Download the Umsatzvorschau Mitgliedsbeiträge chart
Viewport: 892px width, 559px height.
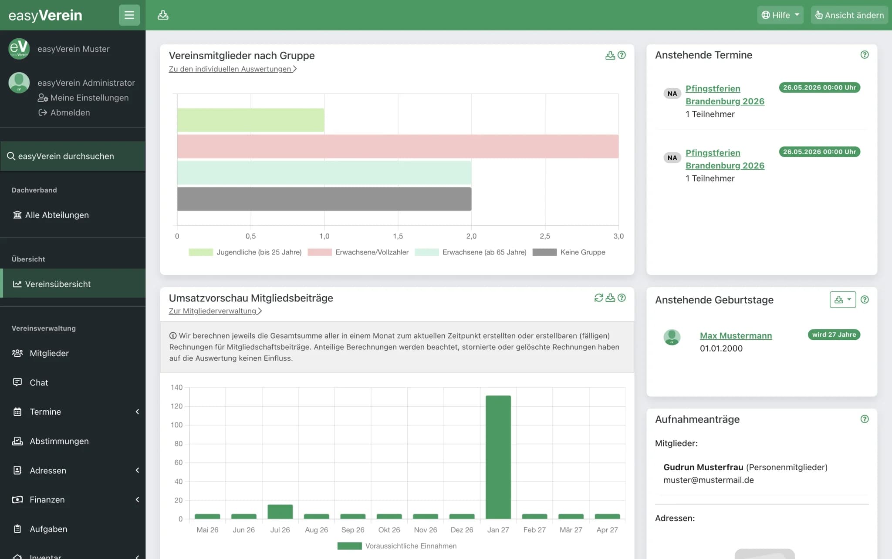(x=610, y=298)
